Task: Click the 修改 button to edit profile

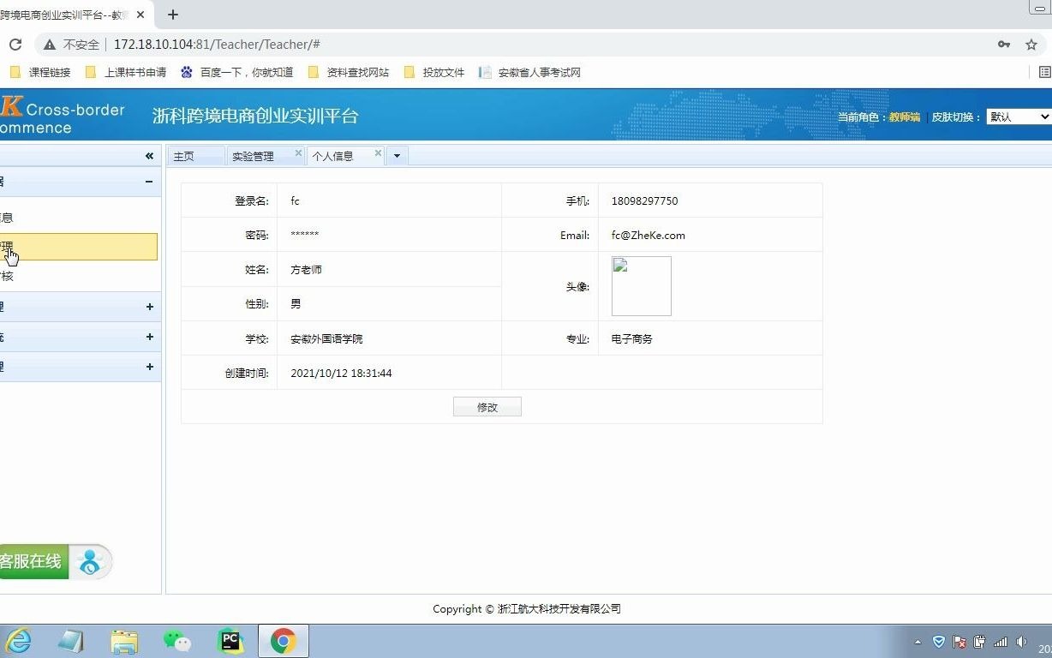Action: click(487, 406)
